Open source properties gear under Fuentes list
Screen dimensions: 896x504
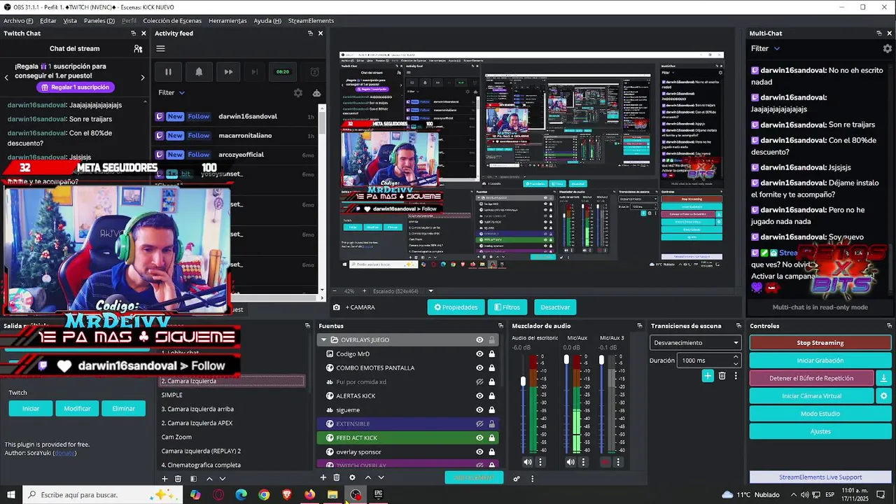tap(352, 477)
